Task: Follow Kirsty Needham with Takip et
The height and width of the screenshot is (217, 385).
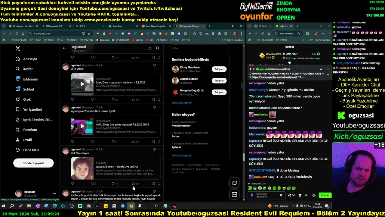Action: (x=219, y=69)
